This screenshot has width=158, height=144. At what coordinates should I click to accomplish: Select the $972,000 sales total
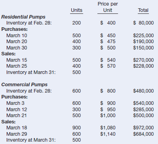tap(143, 128)
